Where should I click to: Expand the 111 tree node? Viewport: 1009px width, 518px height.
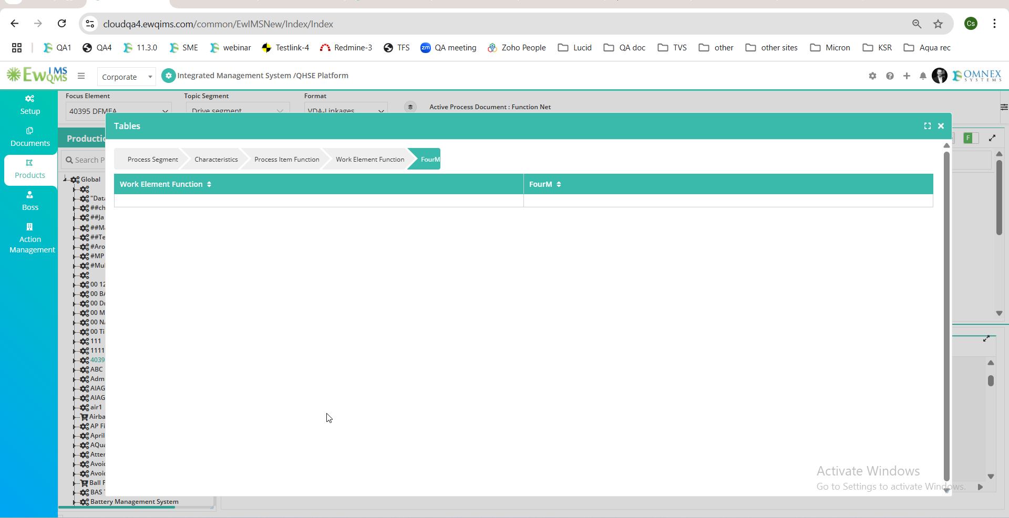(75, 341)
